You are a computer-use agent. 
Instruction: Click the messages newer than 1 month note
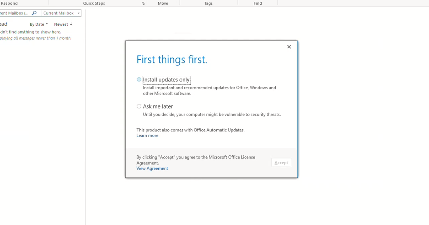[x=35, y=38]
